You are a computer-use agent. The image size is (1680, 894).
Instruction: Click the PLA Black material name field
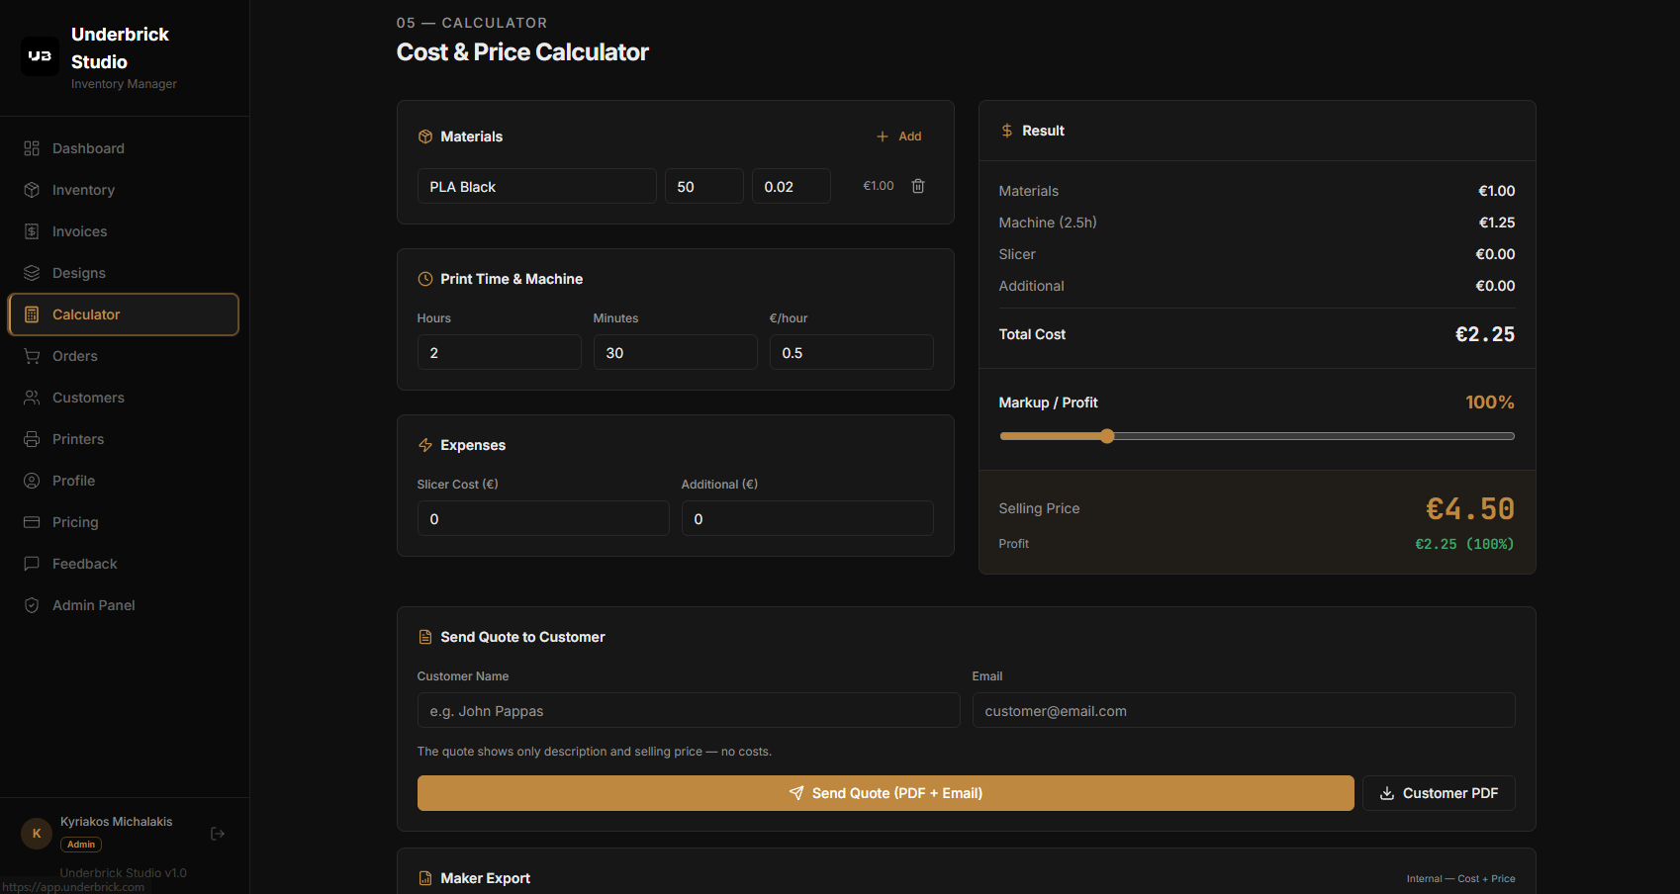[x=537, y=186]
